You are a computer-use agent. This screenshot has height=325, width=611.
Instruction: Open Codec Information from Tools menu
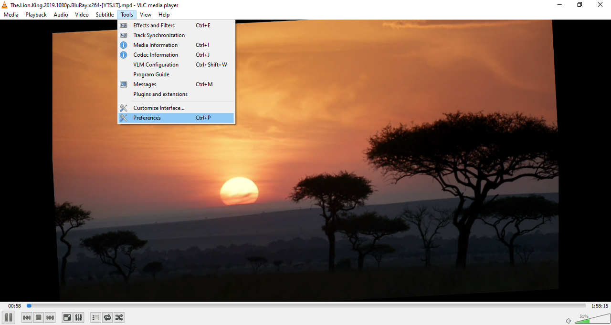click(x=176, y=55)
